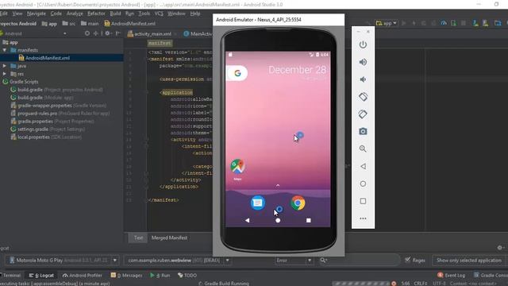The image size is (508, 286).
Task: Click the Gradle build progress bar
Action: (360, 284)
